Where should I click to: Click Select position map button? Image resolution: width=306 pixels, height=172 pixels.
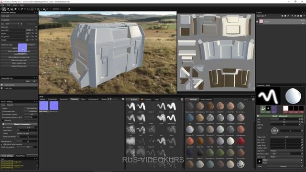click(19, 63)
